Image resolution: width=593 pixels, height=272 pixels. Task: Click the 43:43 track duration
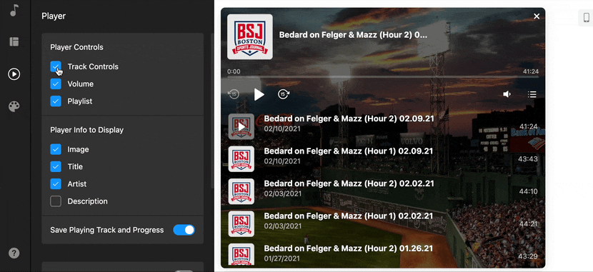(528, 159)
